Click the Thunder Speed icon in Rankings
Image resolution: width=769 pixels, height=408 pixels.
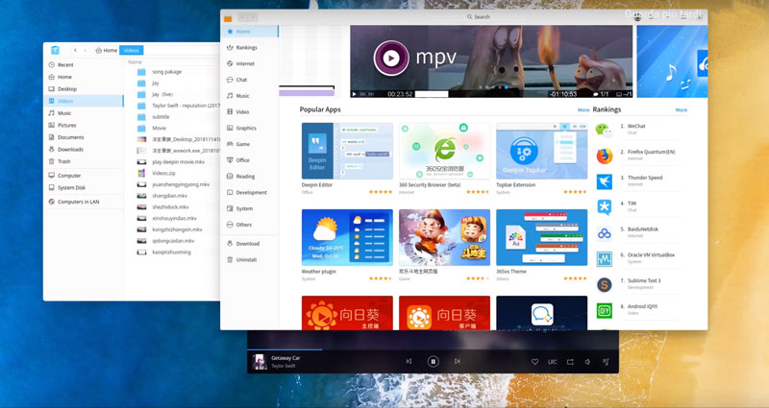point(605,181)
